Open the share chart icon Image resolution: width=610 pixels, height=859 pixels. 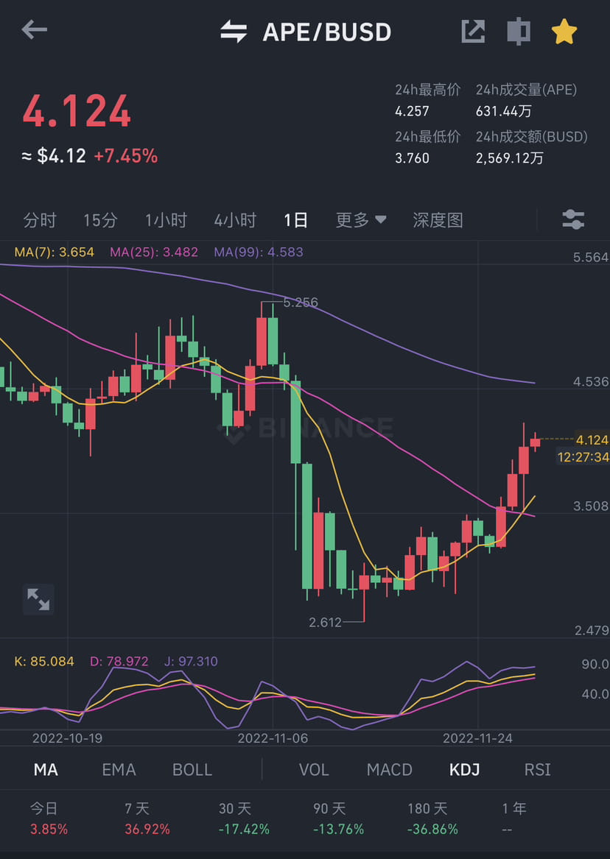(x=472, y=31)
